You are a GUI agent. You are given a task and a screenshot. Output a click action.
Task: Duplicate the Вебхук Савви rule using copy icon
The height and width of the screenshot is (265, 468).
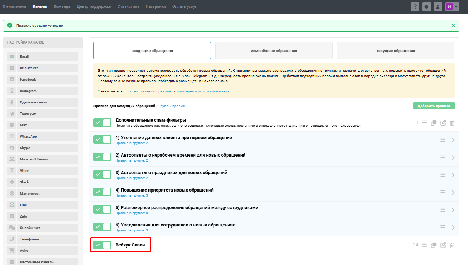(434, 245)
